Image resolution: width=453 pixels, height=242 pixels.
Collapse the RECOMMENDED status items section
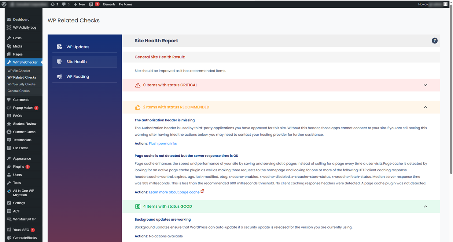coord(425,107)
